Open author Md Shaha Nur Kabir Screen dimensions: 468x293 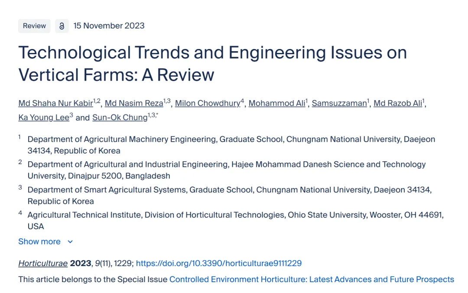[55, 103]
